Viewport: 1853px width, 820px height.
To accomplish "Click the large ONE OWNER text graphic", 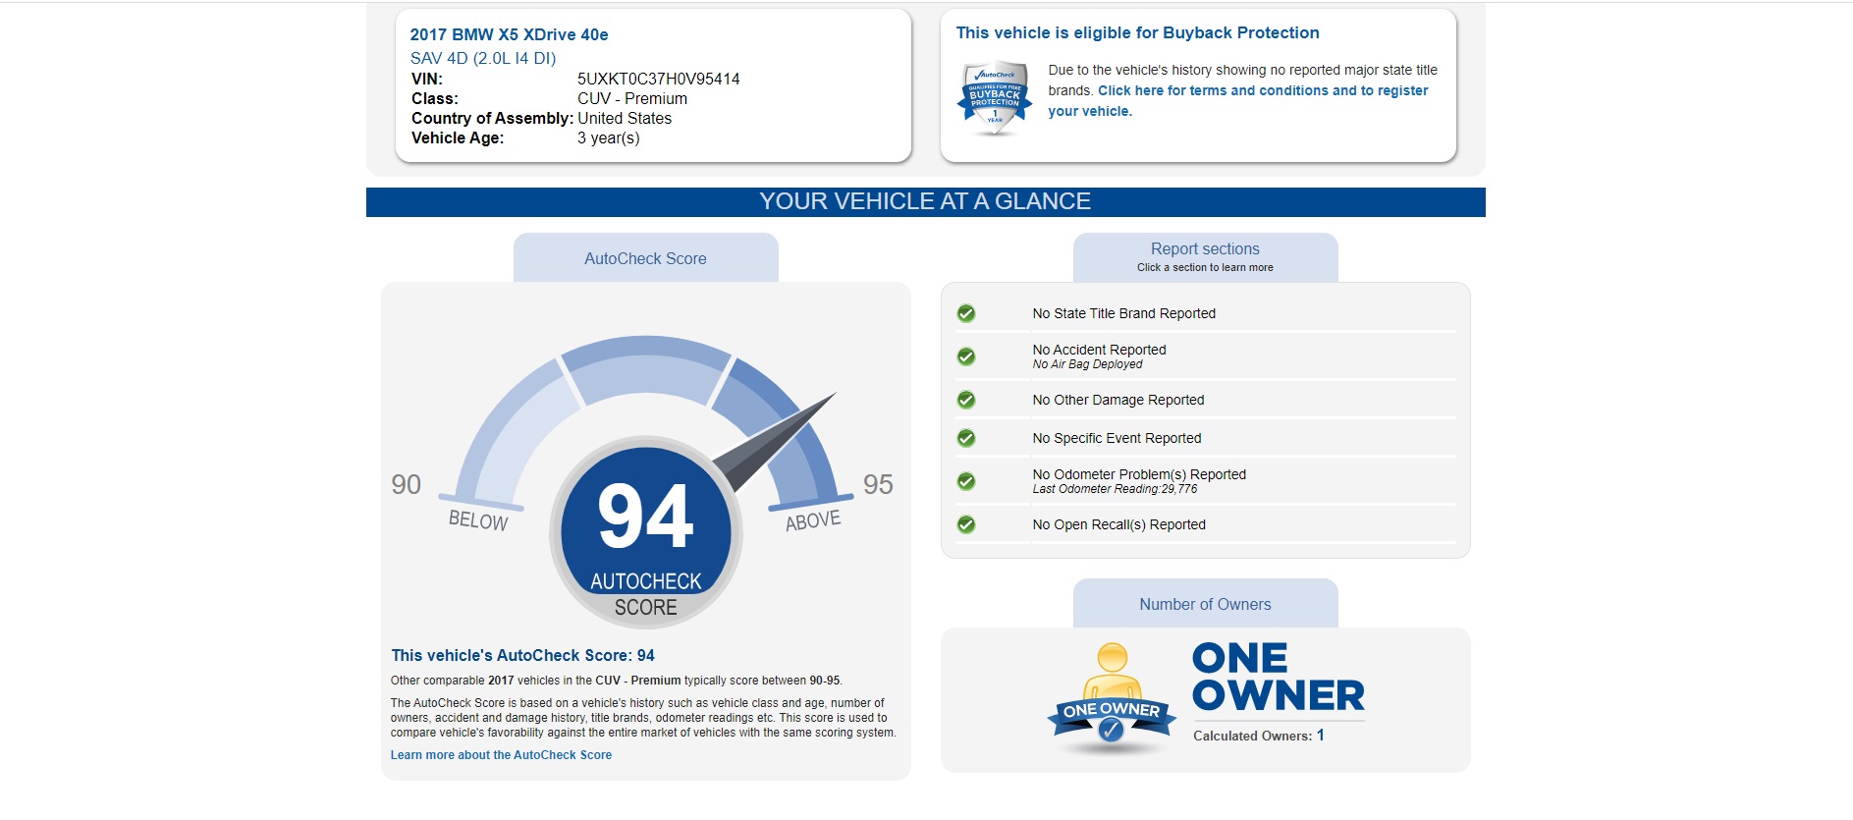I will [x=1278, y=678].
